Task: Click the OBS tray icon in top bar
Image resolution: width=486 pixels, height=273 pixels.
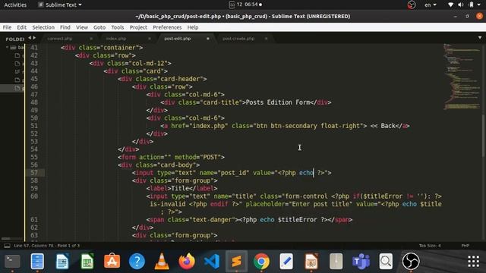Action: (x=412, y=5)
